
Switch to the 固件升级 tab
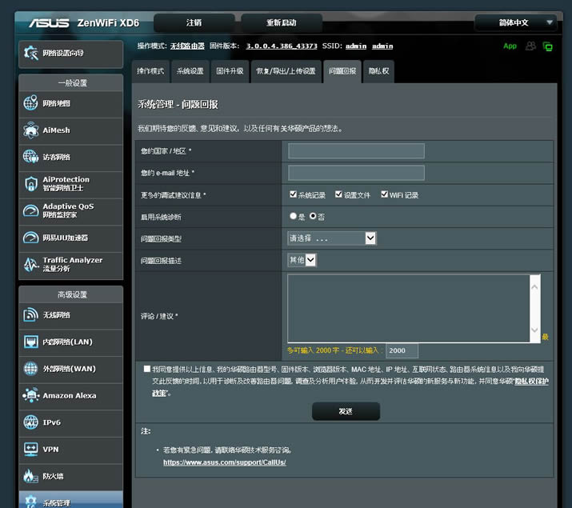tap(230, 71)
